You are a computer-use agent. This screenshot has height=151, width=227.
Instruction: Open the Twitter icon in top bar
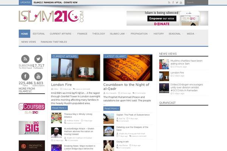coord(177,3)
